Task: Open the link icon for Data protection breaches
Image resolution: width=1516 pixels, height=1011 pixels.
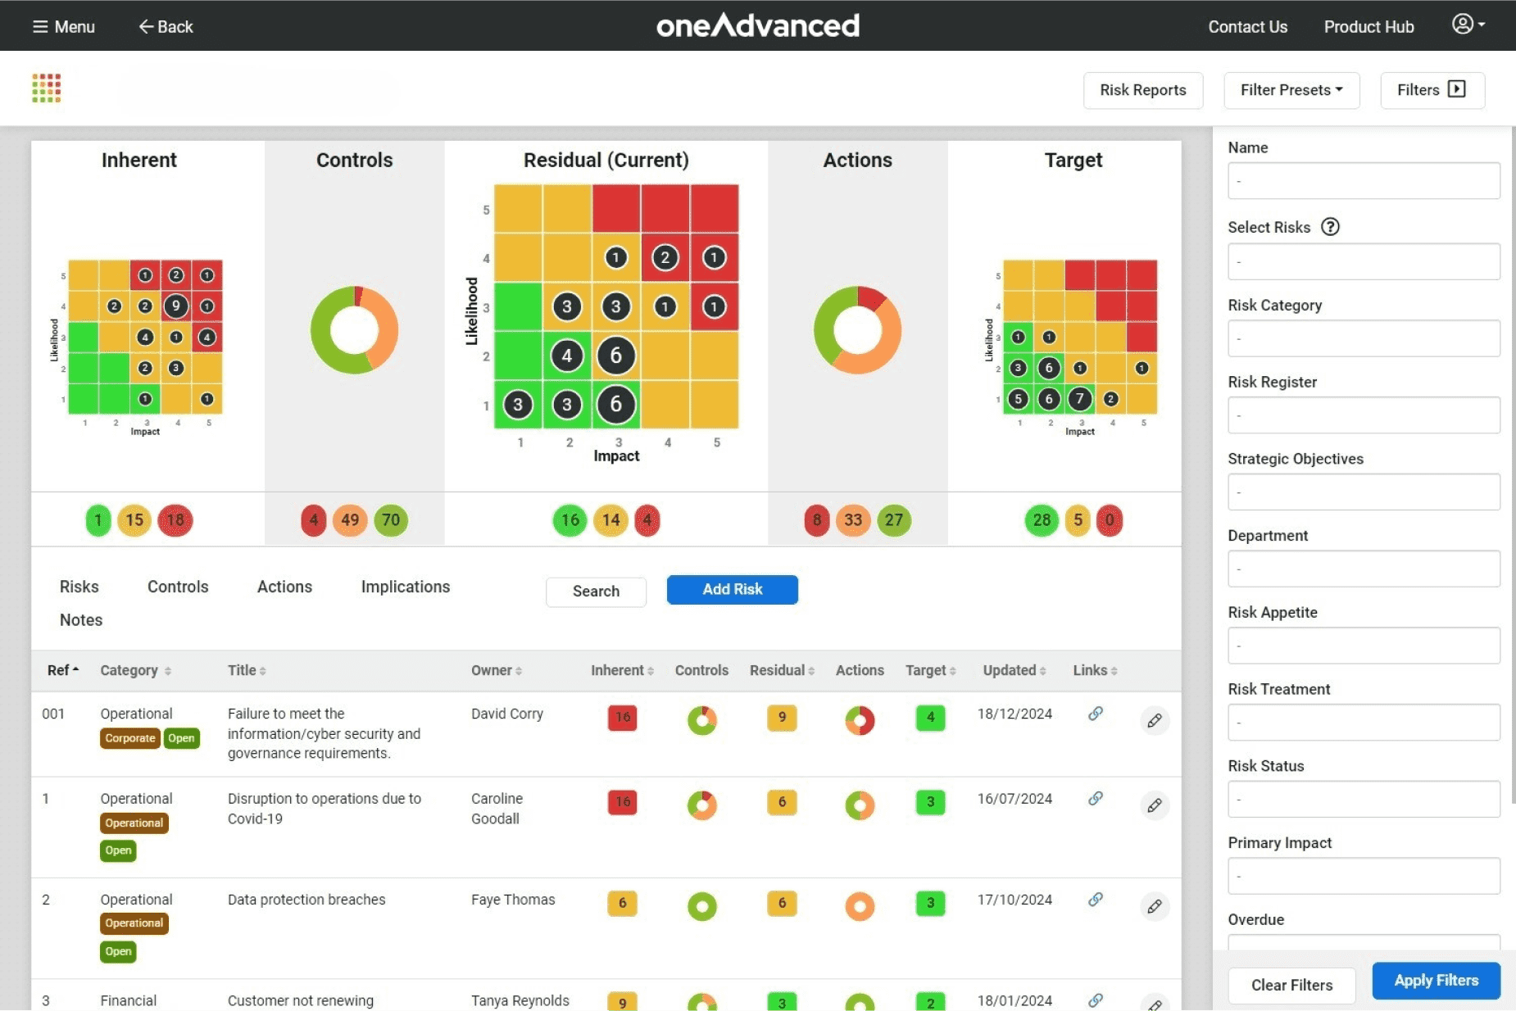Action: (x=1095, y=900)
